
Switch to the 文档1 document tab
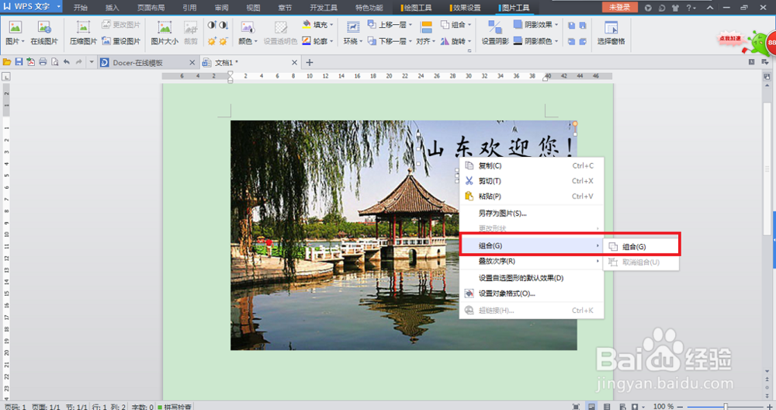coord(250,62)
